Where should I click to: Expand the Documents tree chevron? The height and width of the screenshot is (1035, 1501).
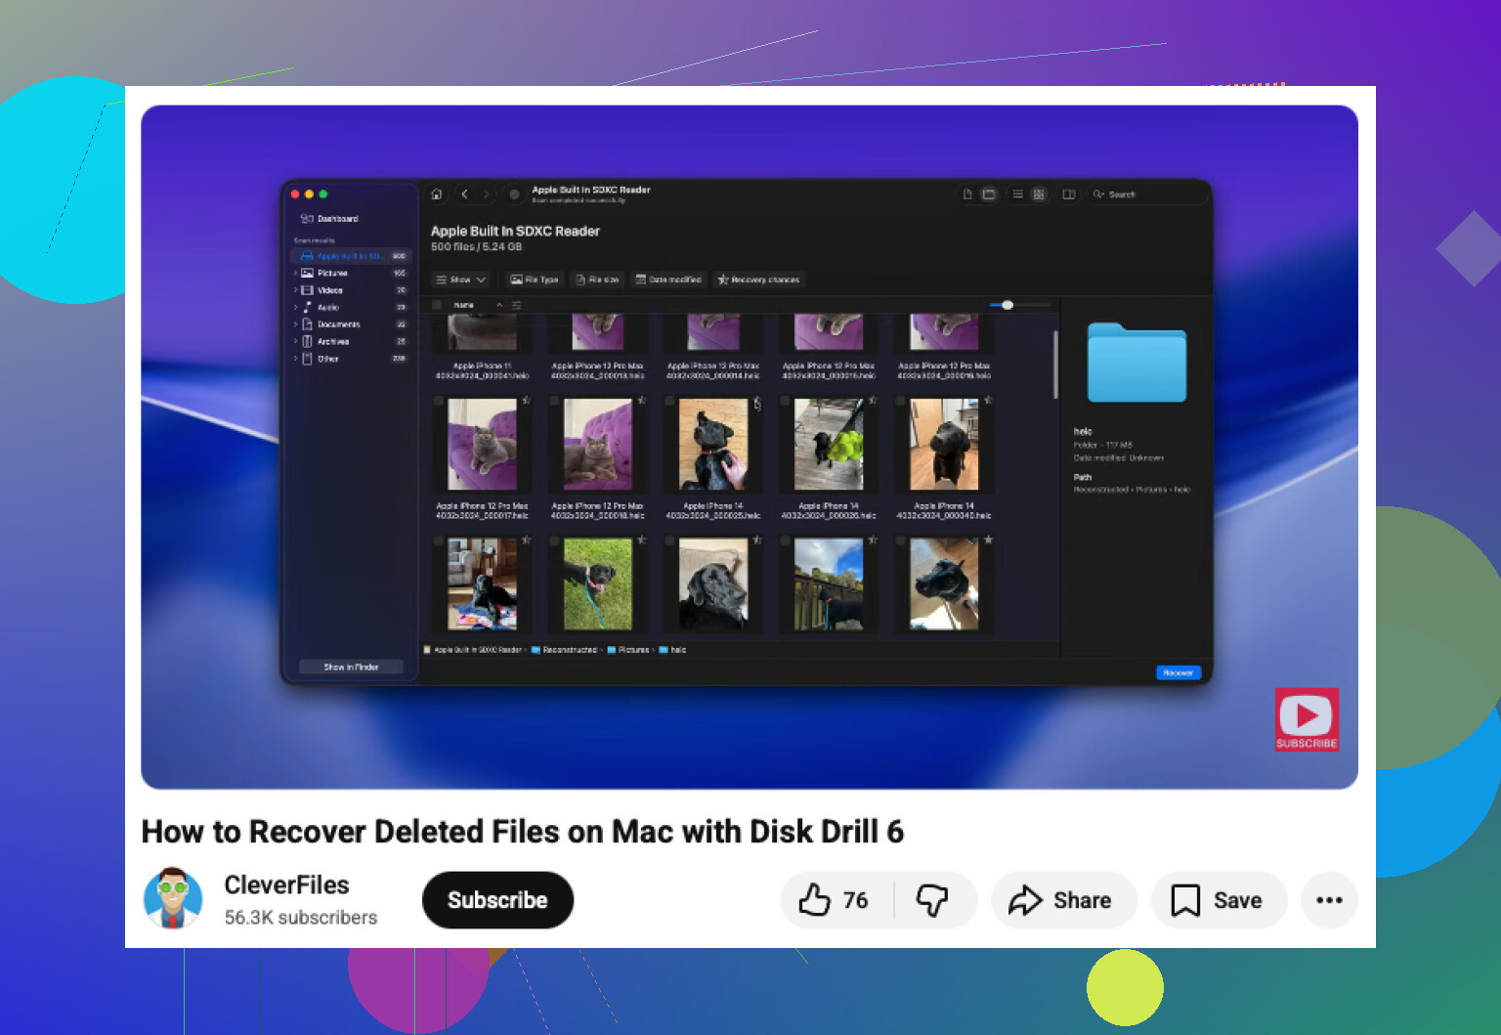pos(295,324)
